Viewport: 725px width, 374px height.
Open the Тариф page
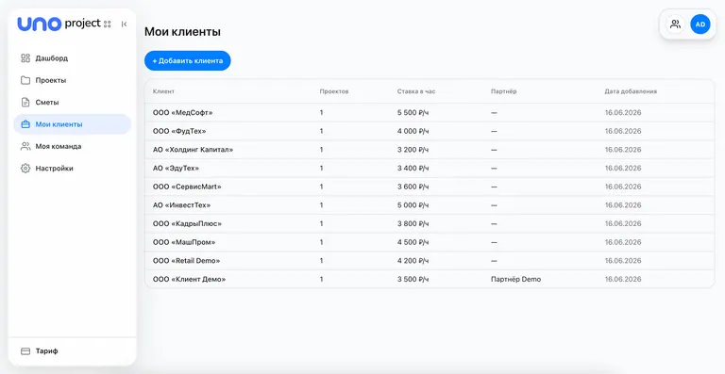[x=73, y=351]
